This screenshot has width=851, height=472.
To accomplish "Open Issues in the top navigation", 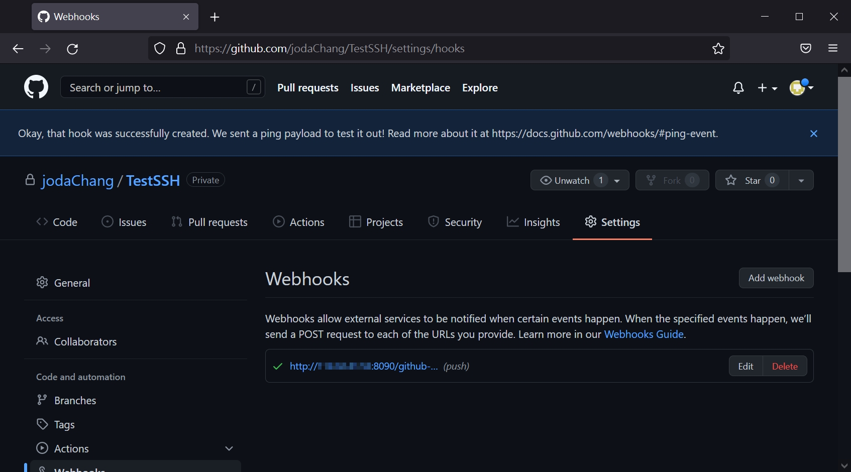I will tap(365, 88).
